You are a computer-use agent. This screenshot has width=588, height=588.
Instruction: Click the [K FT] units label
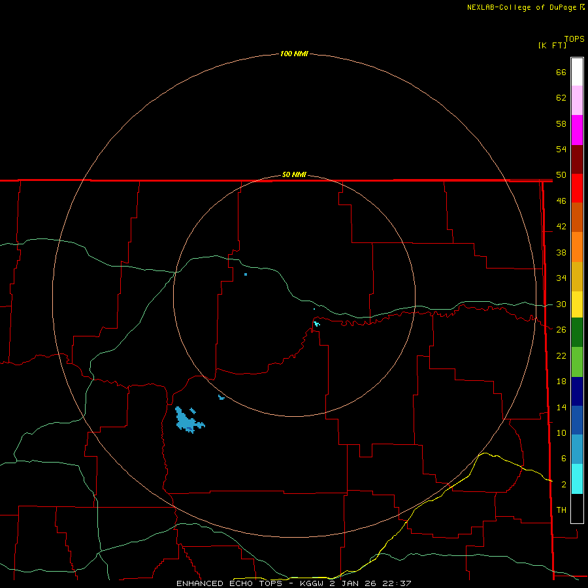pyautogui.click(x=552, y=46)
